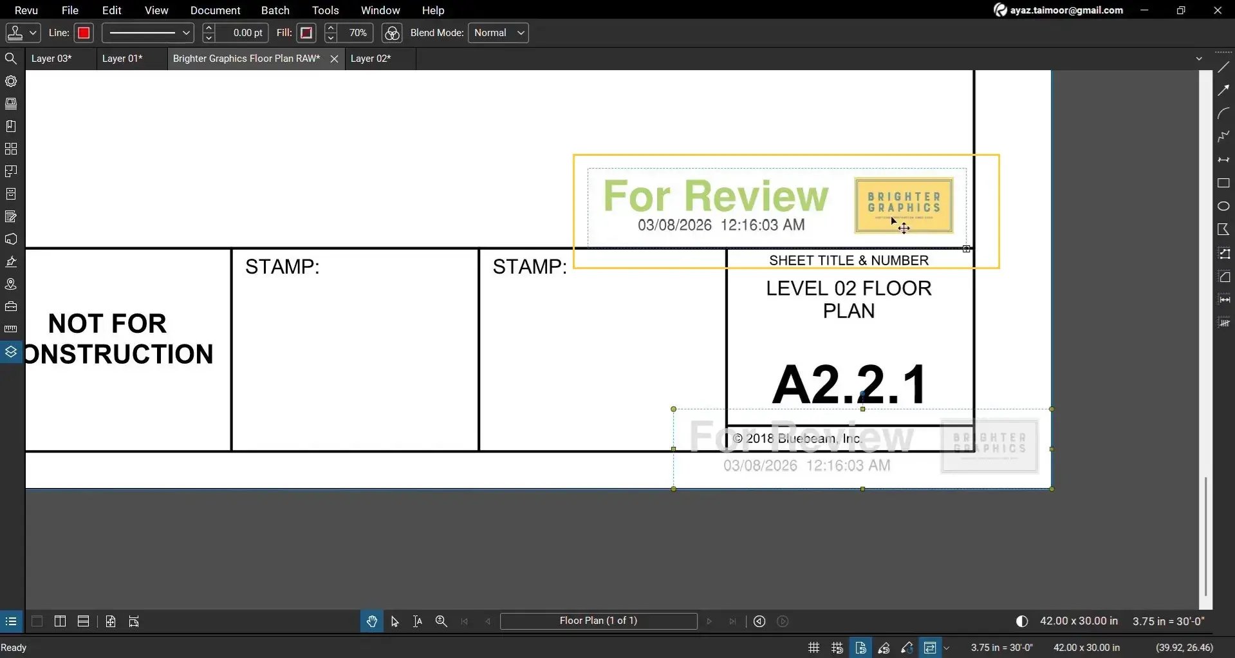
Task: Open the Measurements ruler panel
Action: coord(11,329)
